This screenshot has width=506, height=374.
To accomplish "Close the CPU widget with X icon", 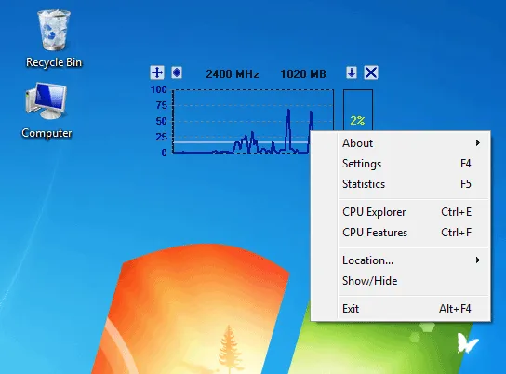I will click(371, 73).
